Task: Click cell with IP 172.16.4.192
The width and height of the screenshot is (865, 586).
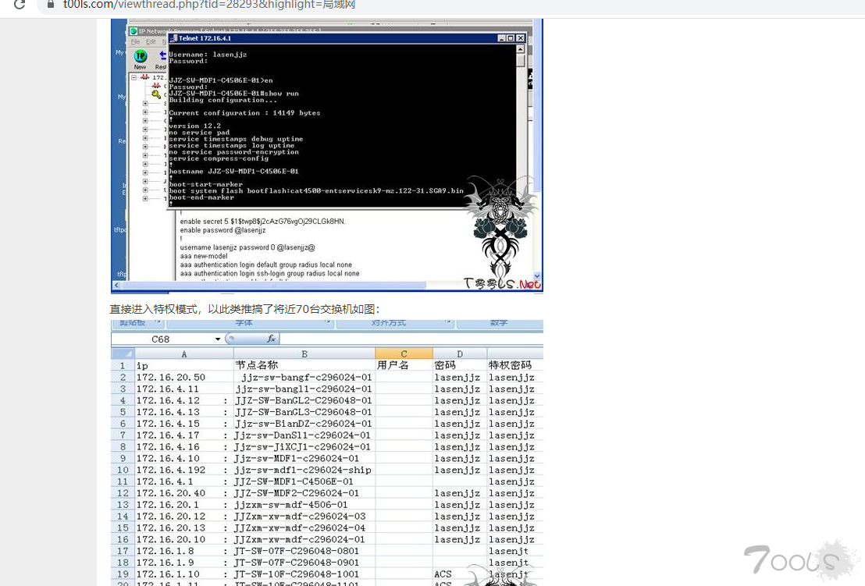Action: pos(184,470)
